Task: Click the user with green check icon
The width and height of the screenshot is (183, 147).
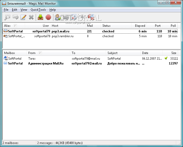Action: (58, 17)
